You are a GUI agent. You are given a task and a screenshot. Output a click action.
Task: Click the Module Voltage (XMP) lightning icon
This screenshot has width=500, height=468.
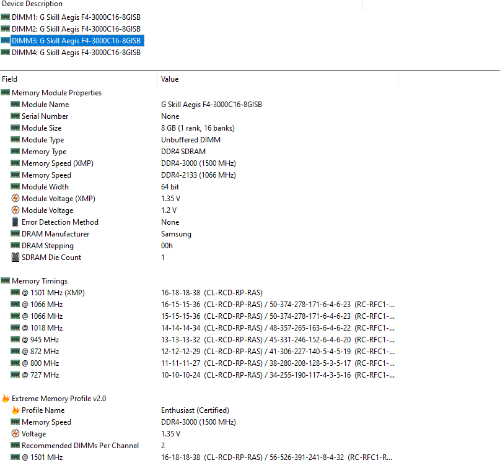15,199
